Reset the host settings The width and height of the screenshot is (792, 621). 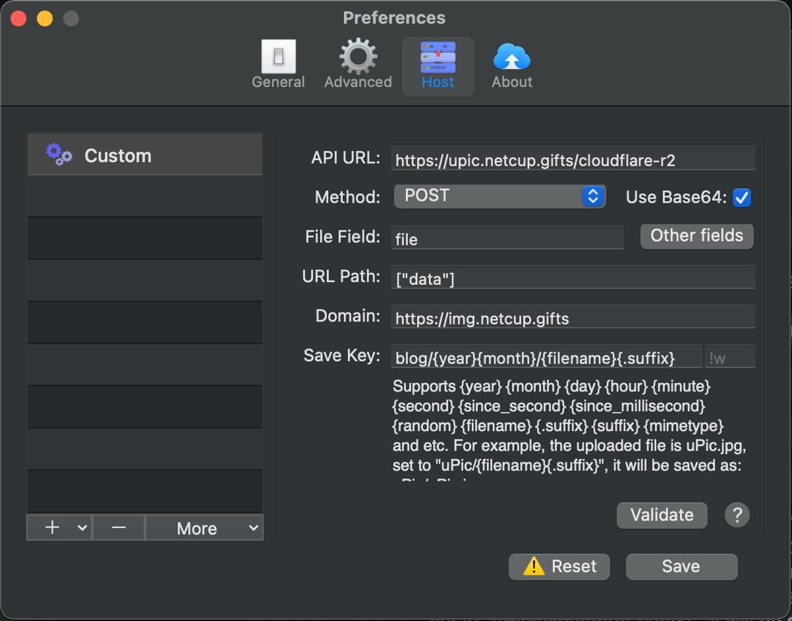[559, 566]
